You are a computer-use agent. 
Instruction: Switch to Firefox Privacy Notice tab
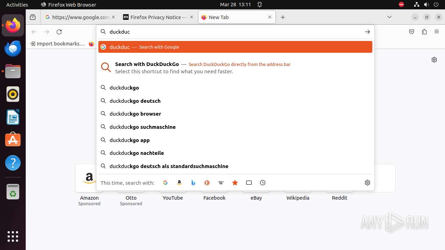click(159, 17)
